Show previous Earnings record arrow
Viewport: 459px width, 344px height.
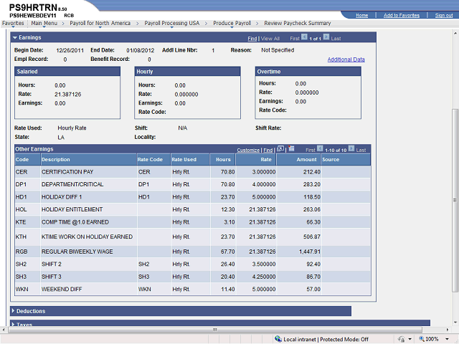304,37
